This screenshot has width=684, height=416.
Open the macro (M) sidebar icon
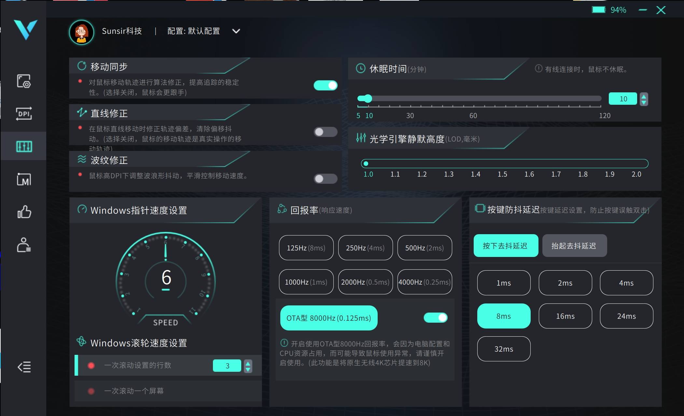click(24, 179)
